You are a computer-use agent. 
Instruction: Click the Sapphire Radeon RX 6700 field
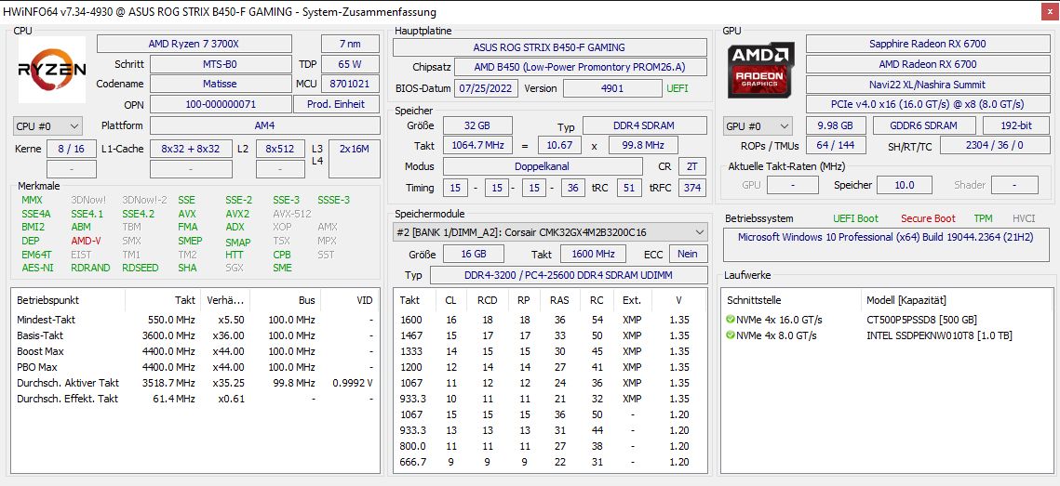927,44
